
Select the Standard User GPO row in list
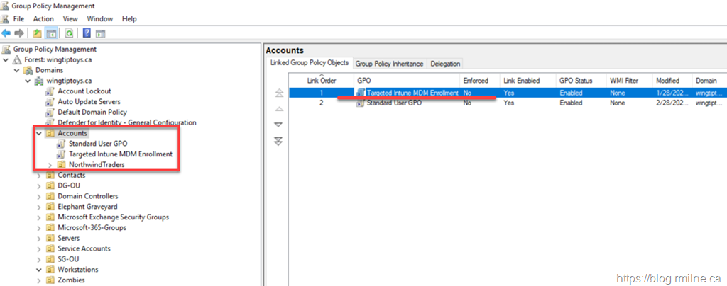tap(397, 103)
